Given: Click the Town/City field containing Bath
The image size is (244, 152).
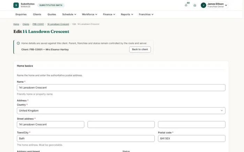Looking at the screenshot, I should tap(86, 138).
